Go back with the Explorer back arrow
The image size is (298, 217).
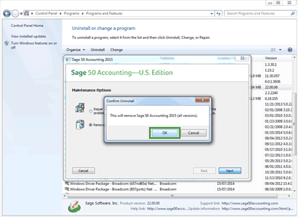pyautogui.click(x=7, y=14)
